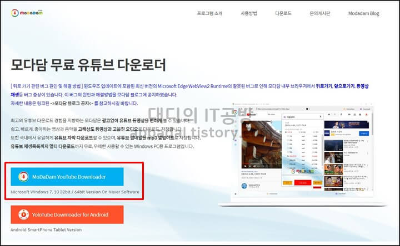Click MoDaDam YouTube Downloader button
Viewport: 400px width, 246px height.
[x=67, y=177]
